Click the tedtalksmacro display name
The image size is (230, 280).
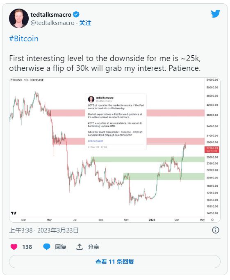[51, 15]
